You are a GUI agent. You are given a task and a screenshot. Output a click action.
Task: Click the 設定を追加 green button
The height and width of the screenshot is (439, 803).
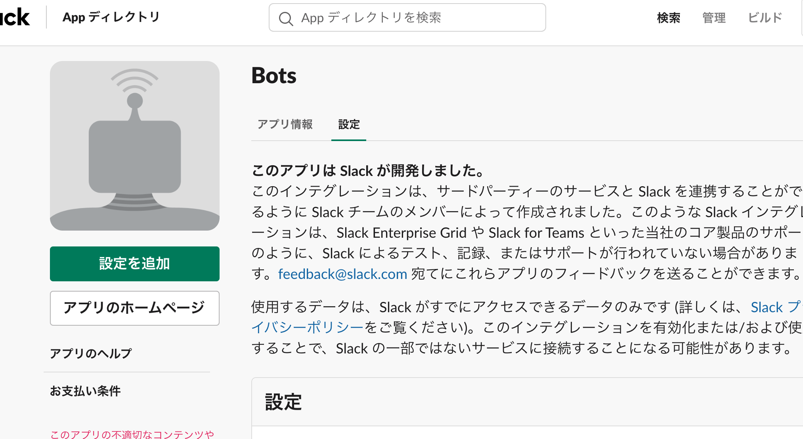135,264
